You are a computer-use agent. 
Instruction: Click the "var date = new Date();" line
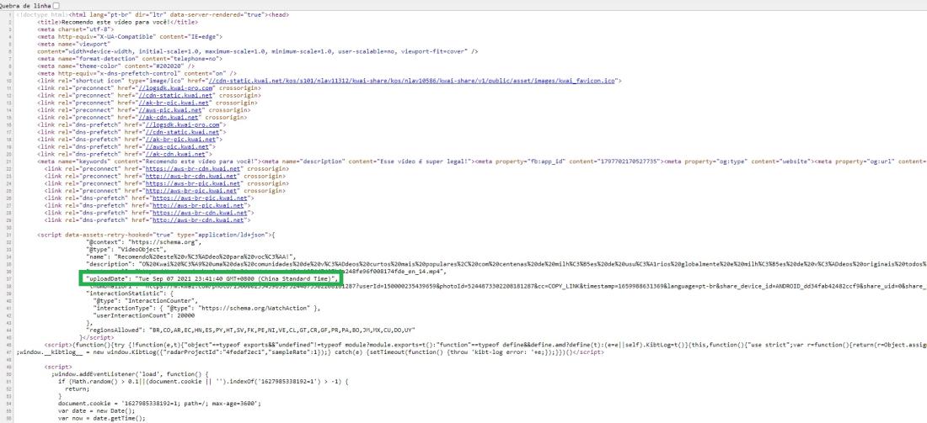tap(96, 410)
